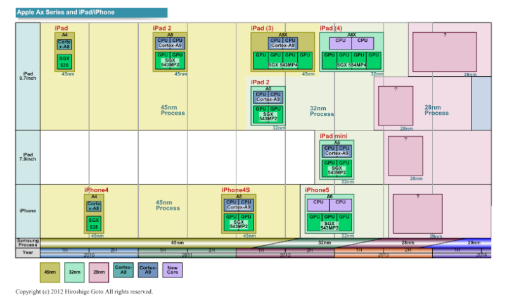Image resolution: width=507 pixels, height=301 pixels.
Task: Select the Cortex-A9 legend swatch
Action: 148,270
